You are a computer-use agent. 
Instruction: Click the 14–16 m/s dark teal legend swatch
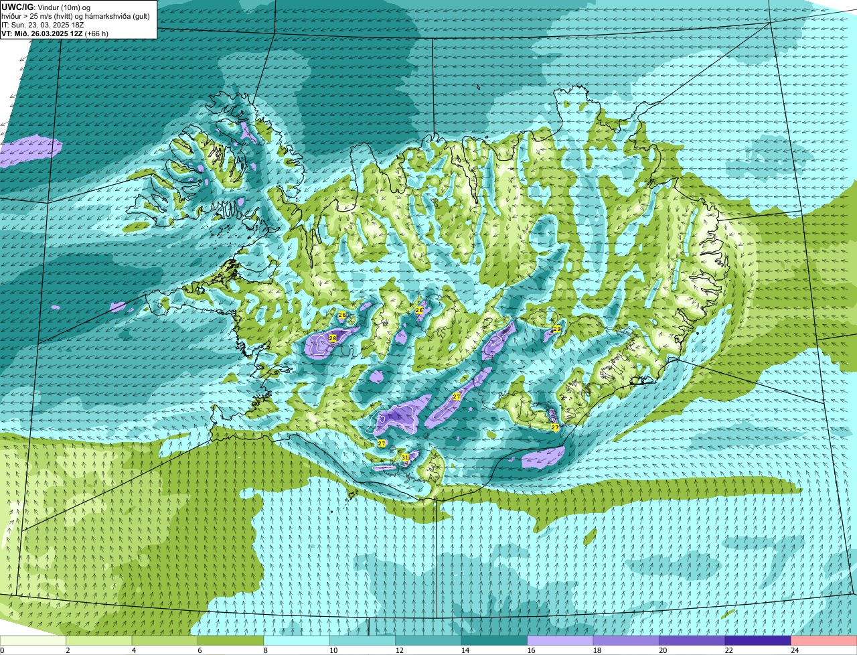click(495, 640)
